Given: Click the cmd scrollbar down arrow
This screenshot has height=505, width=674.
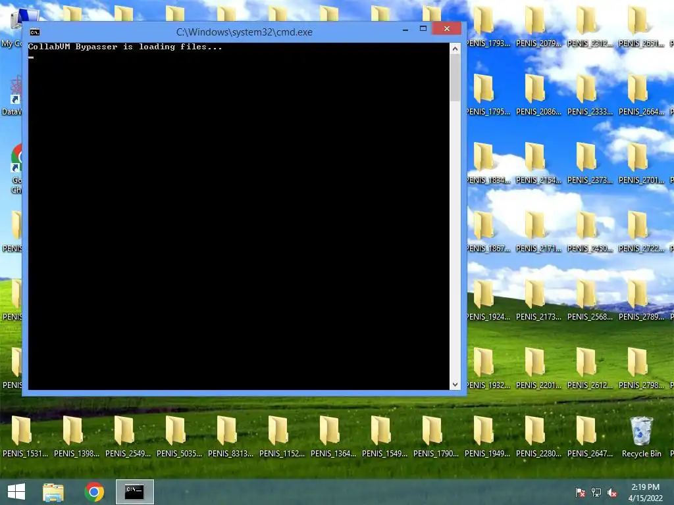Looking at the screenshot, I should pos(455,385).
